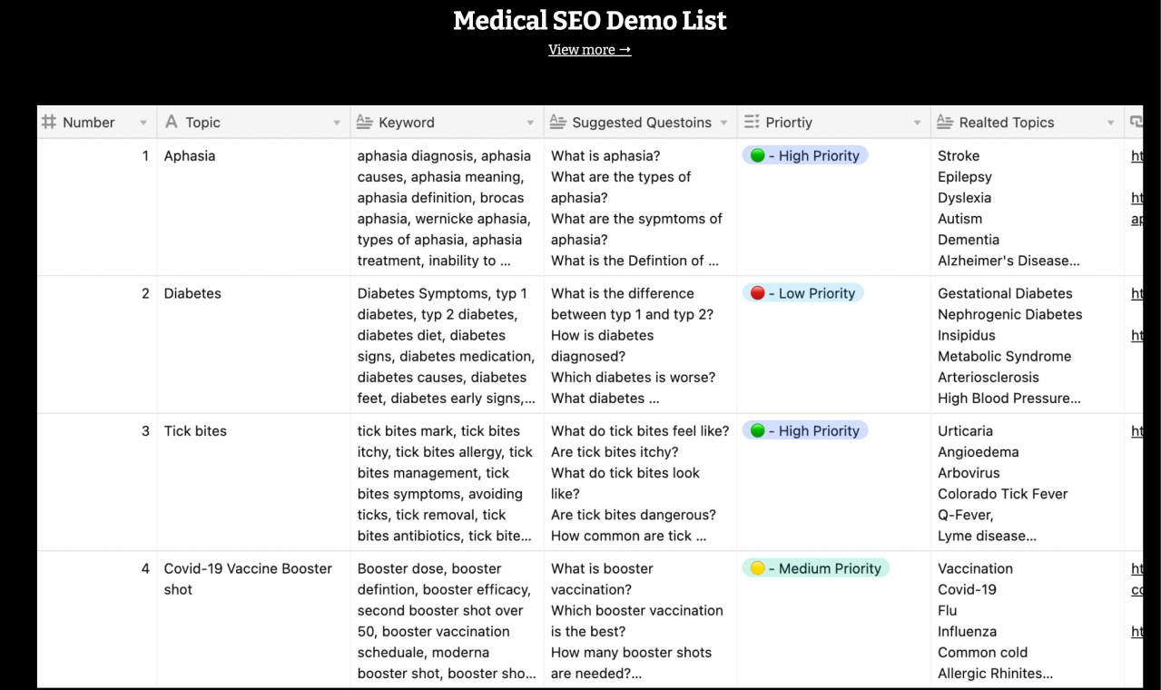The height and width of the screenshot is (690, 1161).
Task: Click the High Priority pill on the Aphasia row
Action: [805, 155]
